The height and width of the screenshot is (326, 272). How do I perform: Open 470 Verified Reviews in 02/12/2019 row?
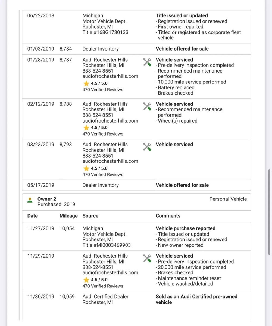coord(103,134)
